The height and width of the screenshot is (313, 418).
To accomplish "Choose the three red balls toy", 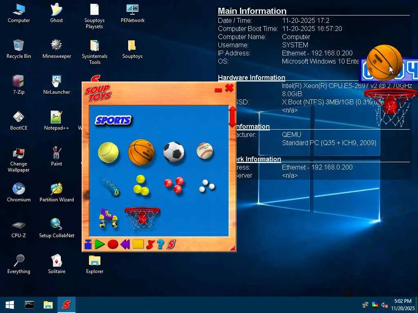I will pos(174,185).
